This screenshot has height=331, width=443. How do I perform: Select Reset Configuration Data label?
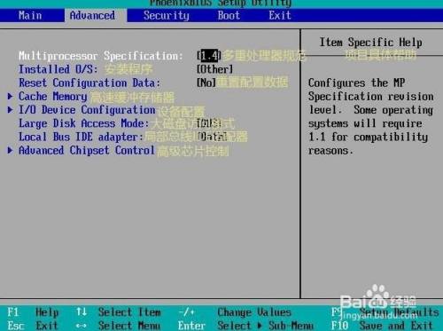(x=89, y=83)
